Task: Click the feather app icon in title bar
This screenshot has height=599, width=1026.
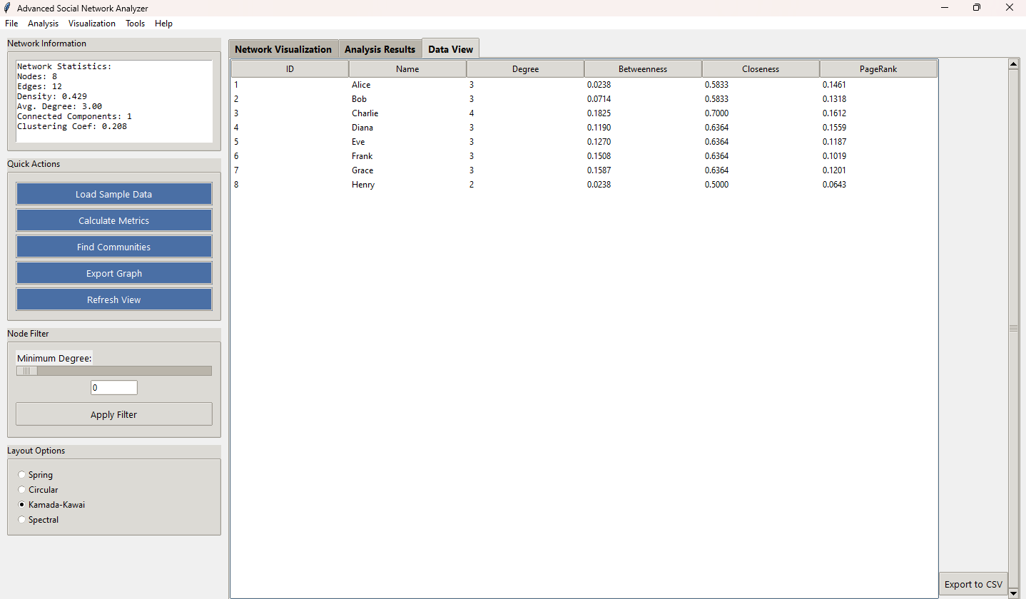Action: click(x=8, y=8)
